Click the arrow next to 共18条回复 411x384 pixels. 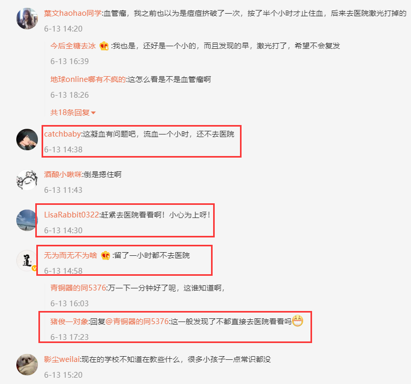pos(93,113)
